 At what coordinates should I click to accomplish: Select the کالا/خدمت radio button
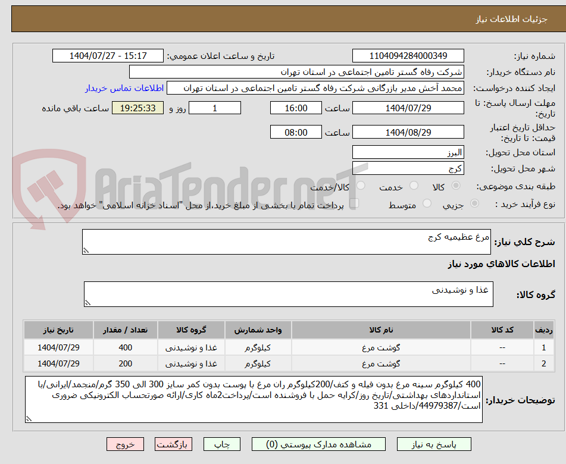click(x=361, y=186)
